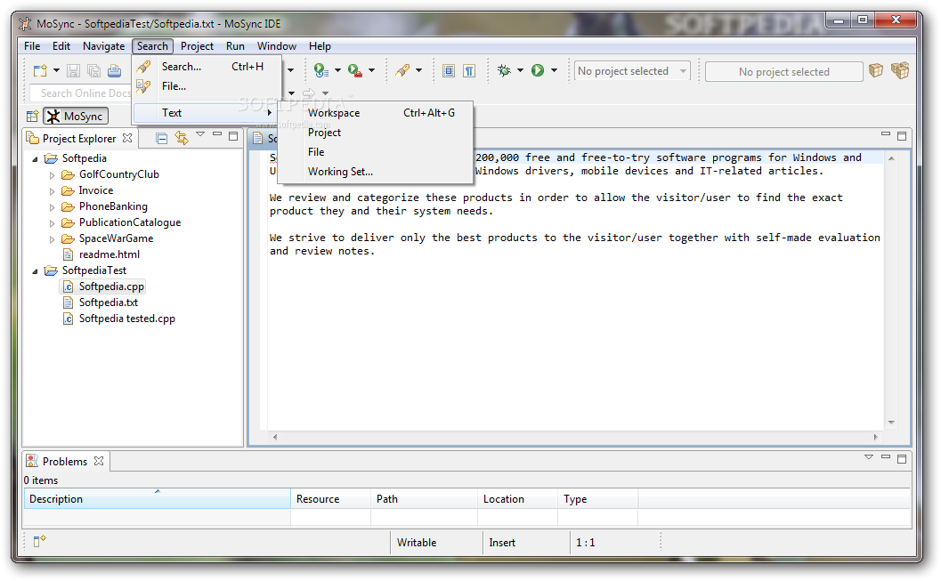This screenshot has height=581, width=941.
Task: Click the New wizard icon in toolbar
Action: (40, 71)
